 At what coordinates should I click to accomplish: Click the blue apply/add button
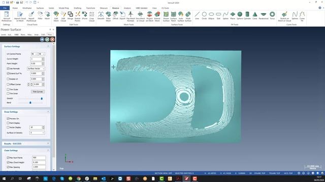click(42, 39)
